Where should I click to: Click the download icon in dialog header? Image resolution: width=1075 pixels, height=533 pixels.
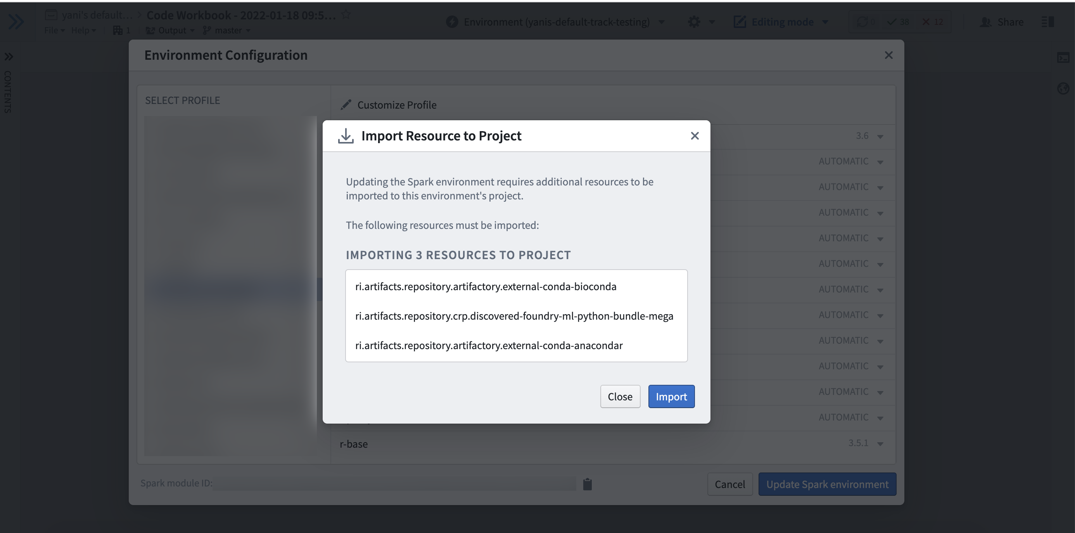tap(346, 136)
